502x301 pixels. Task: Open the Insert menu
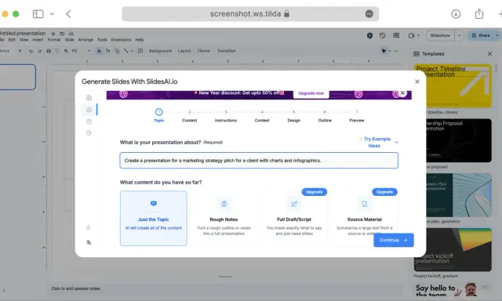[38, 40]
